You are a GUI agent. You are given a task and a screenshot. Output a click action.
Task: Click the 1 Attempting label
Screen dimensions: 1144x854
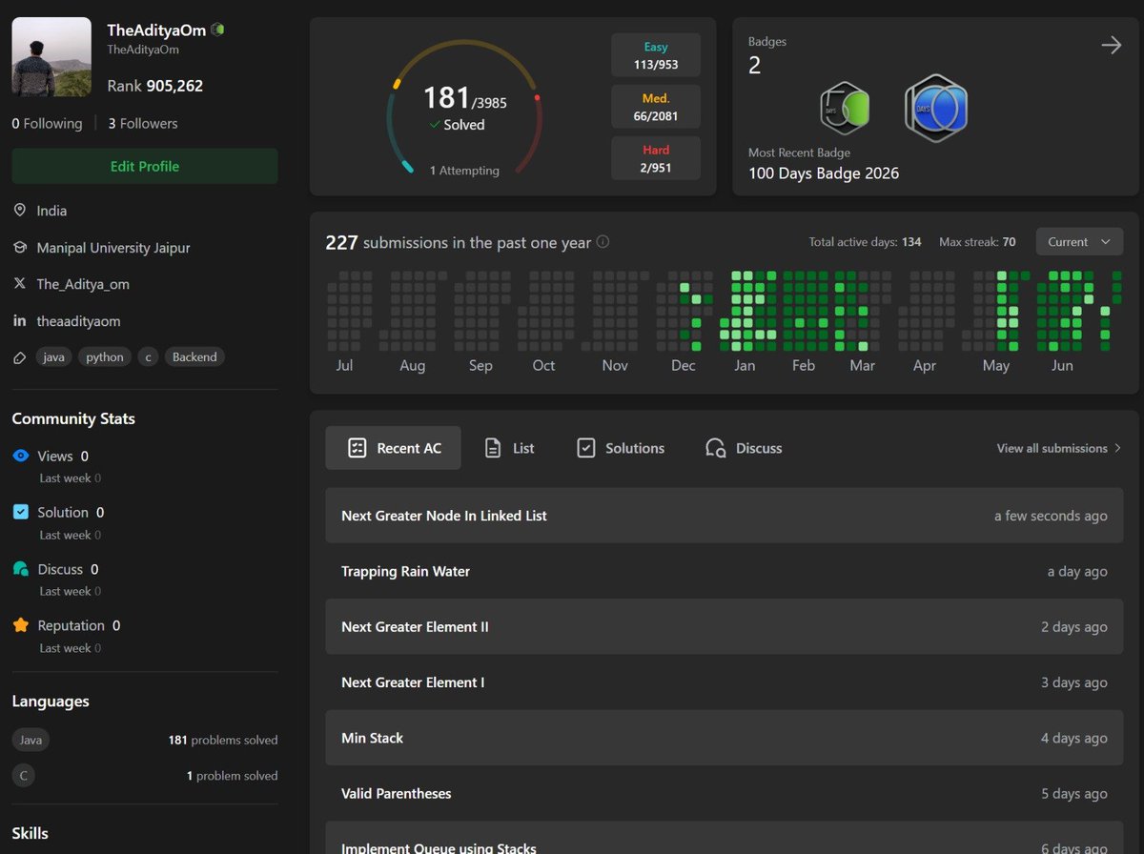[464, 171]
